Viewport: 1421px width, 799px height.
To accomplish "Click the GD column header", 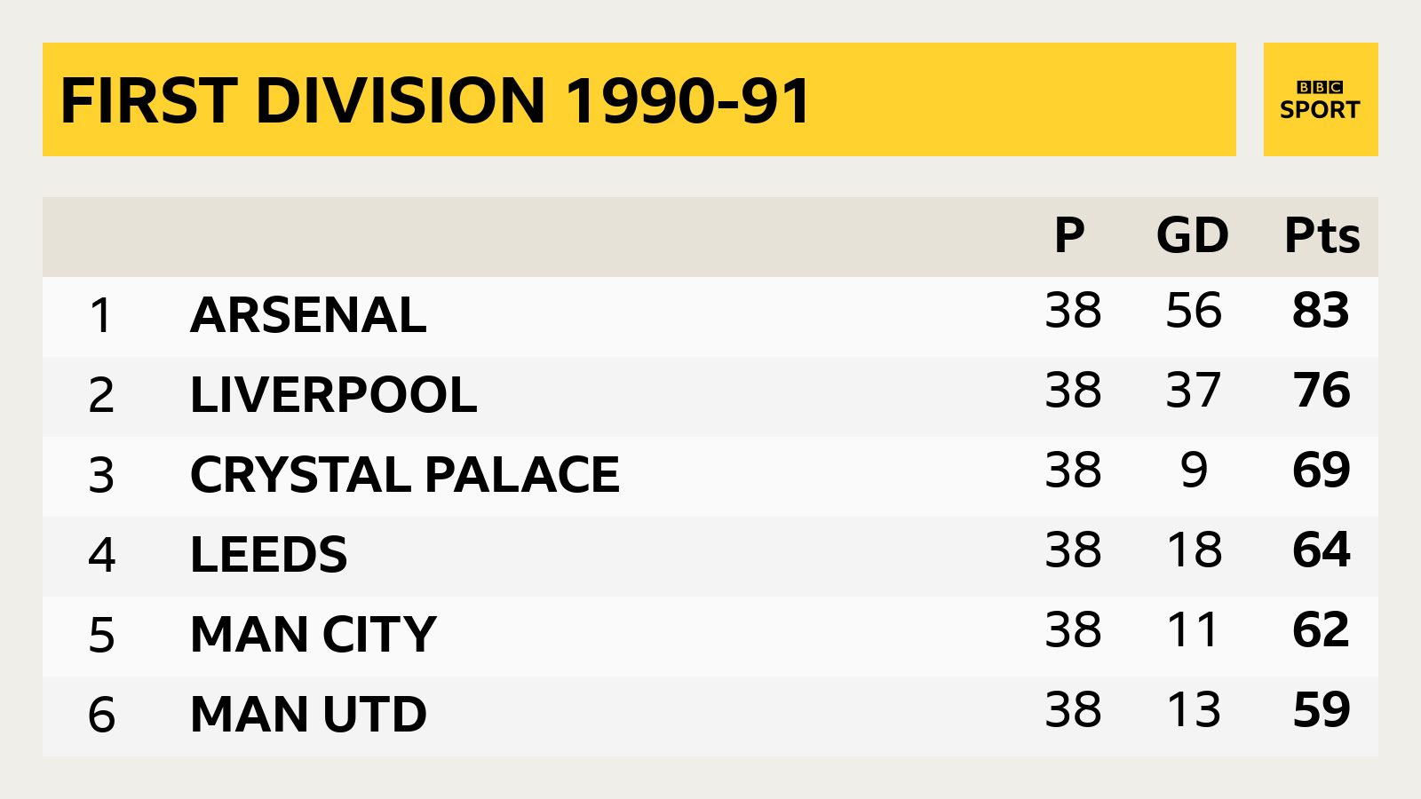I will pos(1192,235).
